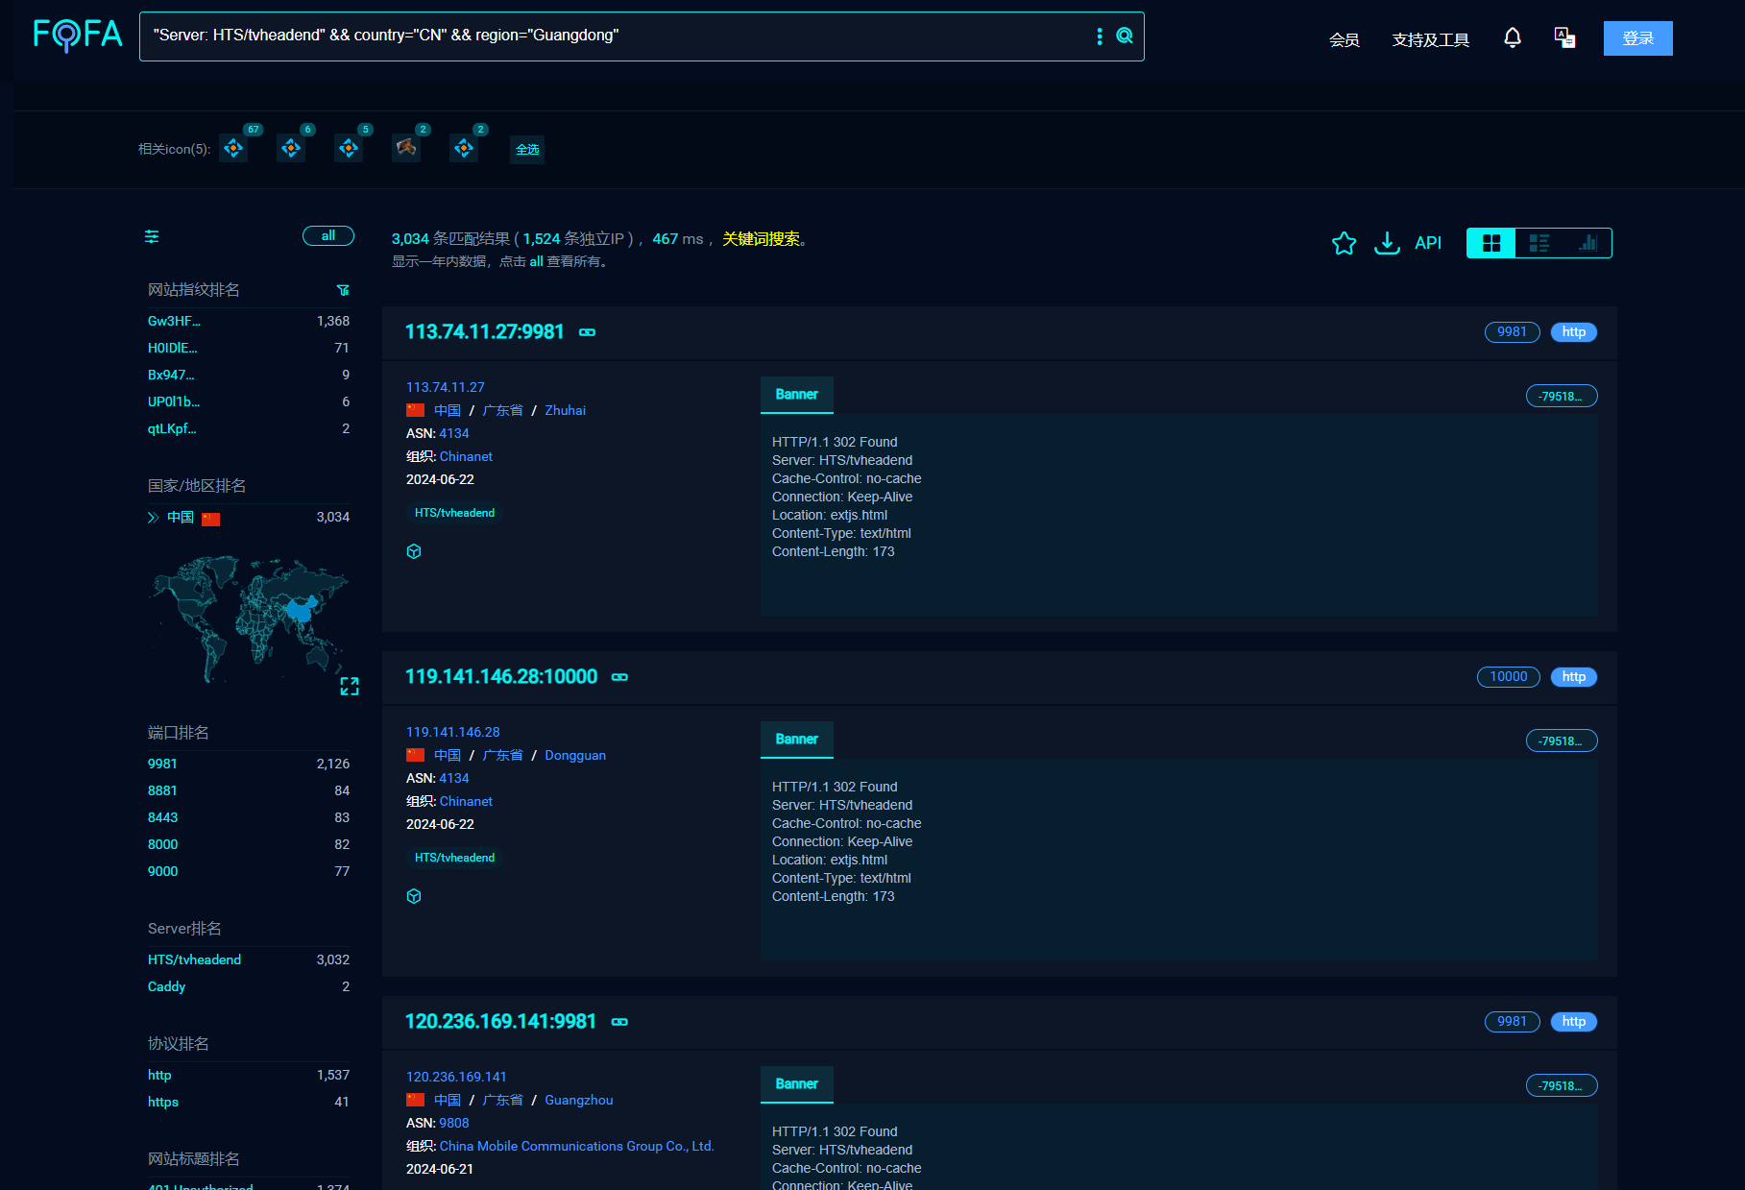Click the 登录 login button

[x=1637, y=38]
